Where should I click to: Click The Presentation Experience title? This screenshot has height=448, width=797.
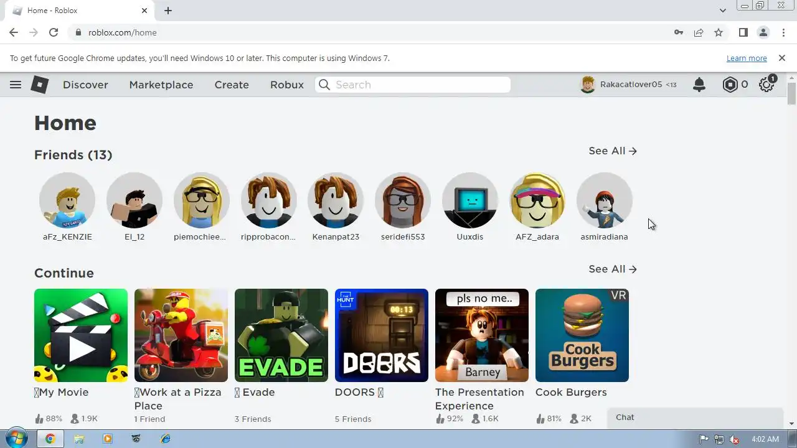[x=479, y=399]
